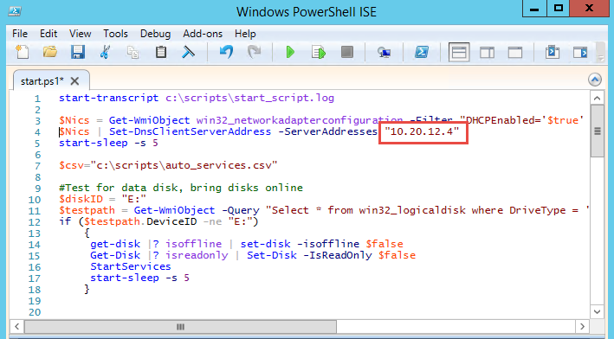614x339 pixels.
Task: Open new remote PowerShell tab icon
Action: [384, 52]
